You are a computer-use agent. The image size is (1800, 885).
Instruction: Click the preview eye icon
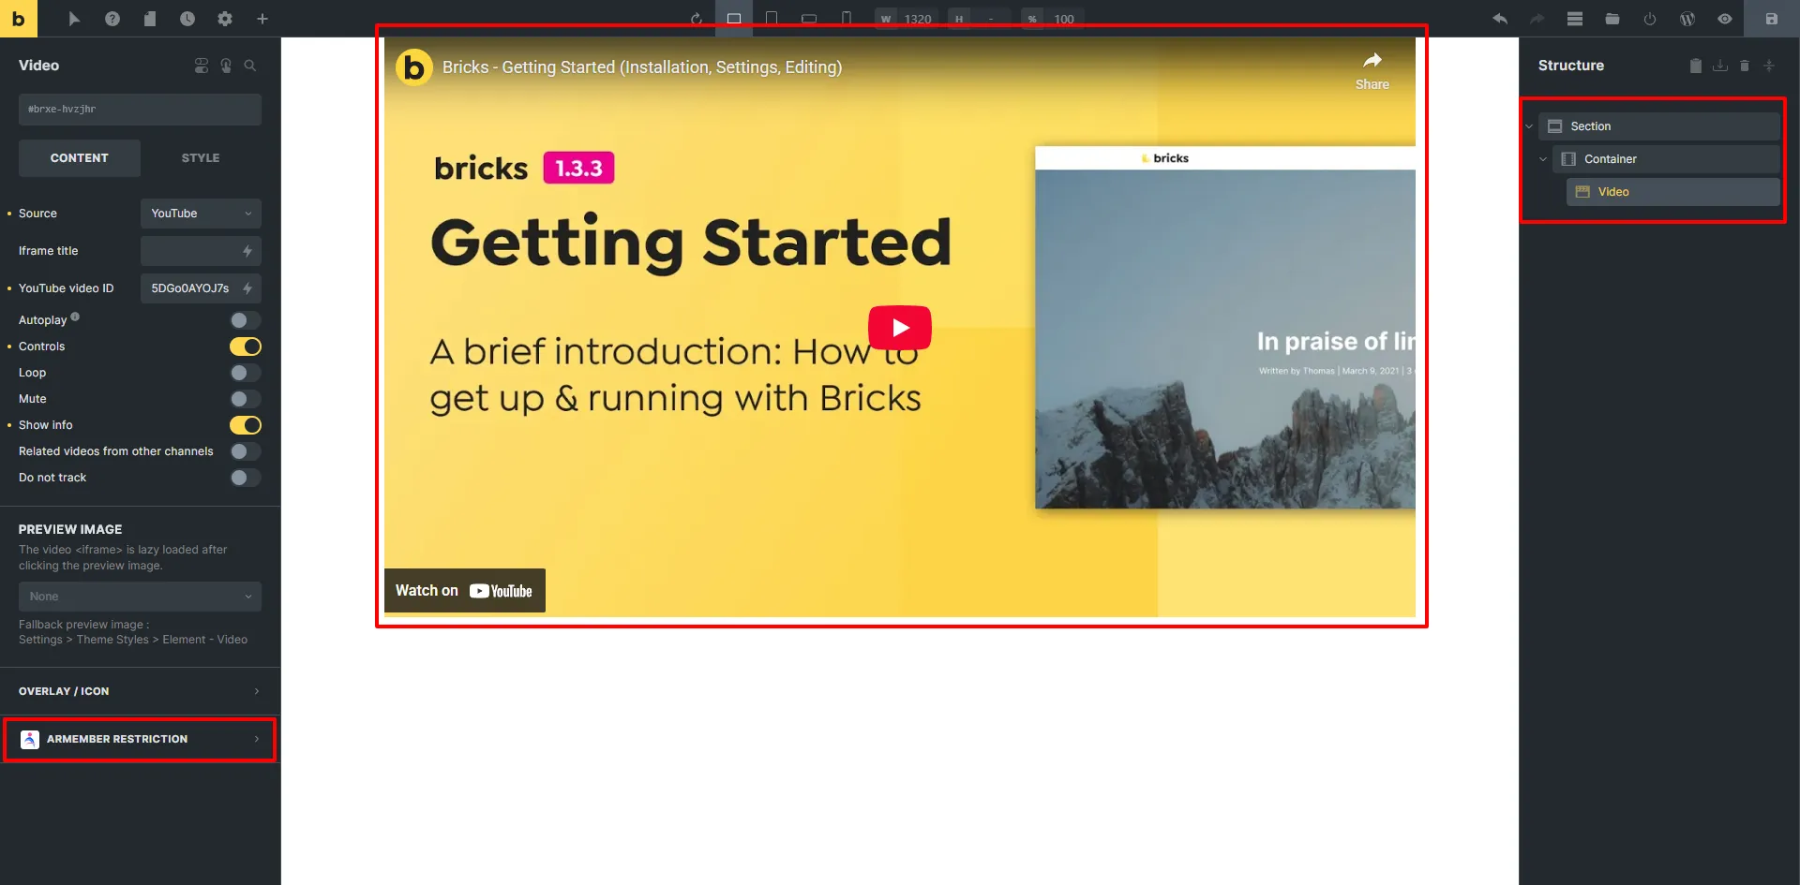[1725, 19]
